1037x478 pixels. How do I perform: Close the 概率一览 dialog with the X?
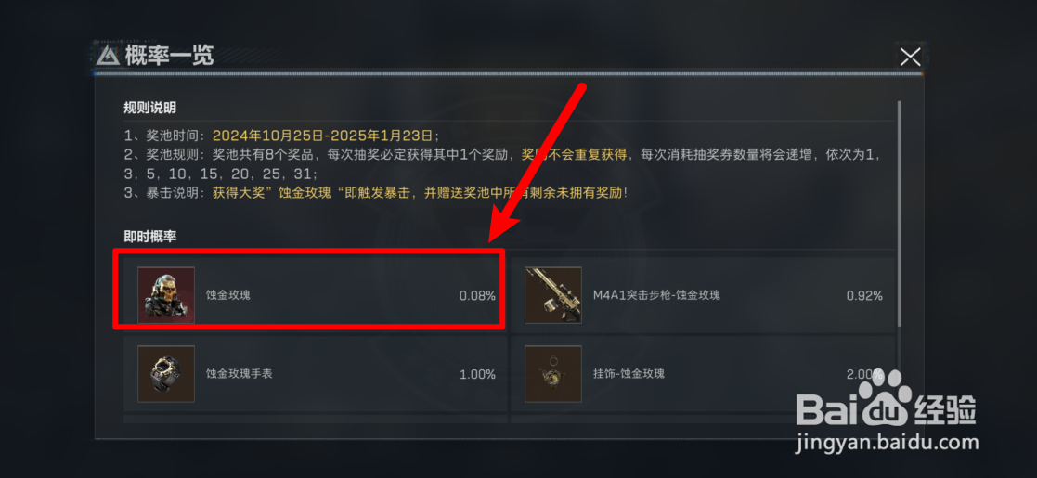pyautogui.click(x=910, y=57)
